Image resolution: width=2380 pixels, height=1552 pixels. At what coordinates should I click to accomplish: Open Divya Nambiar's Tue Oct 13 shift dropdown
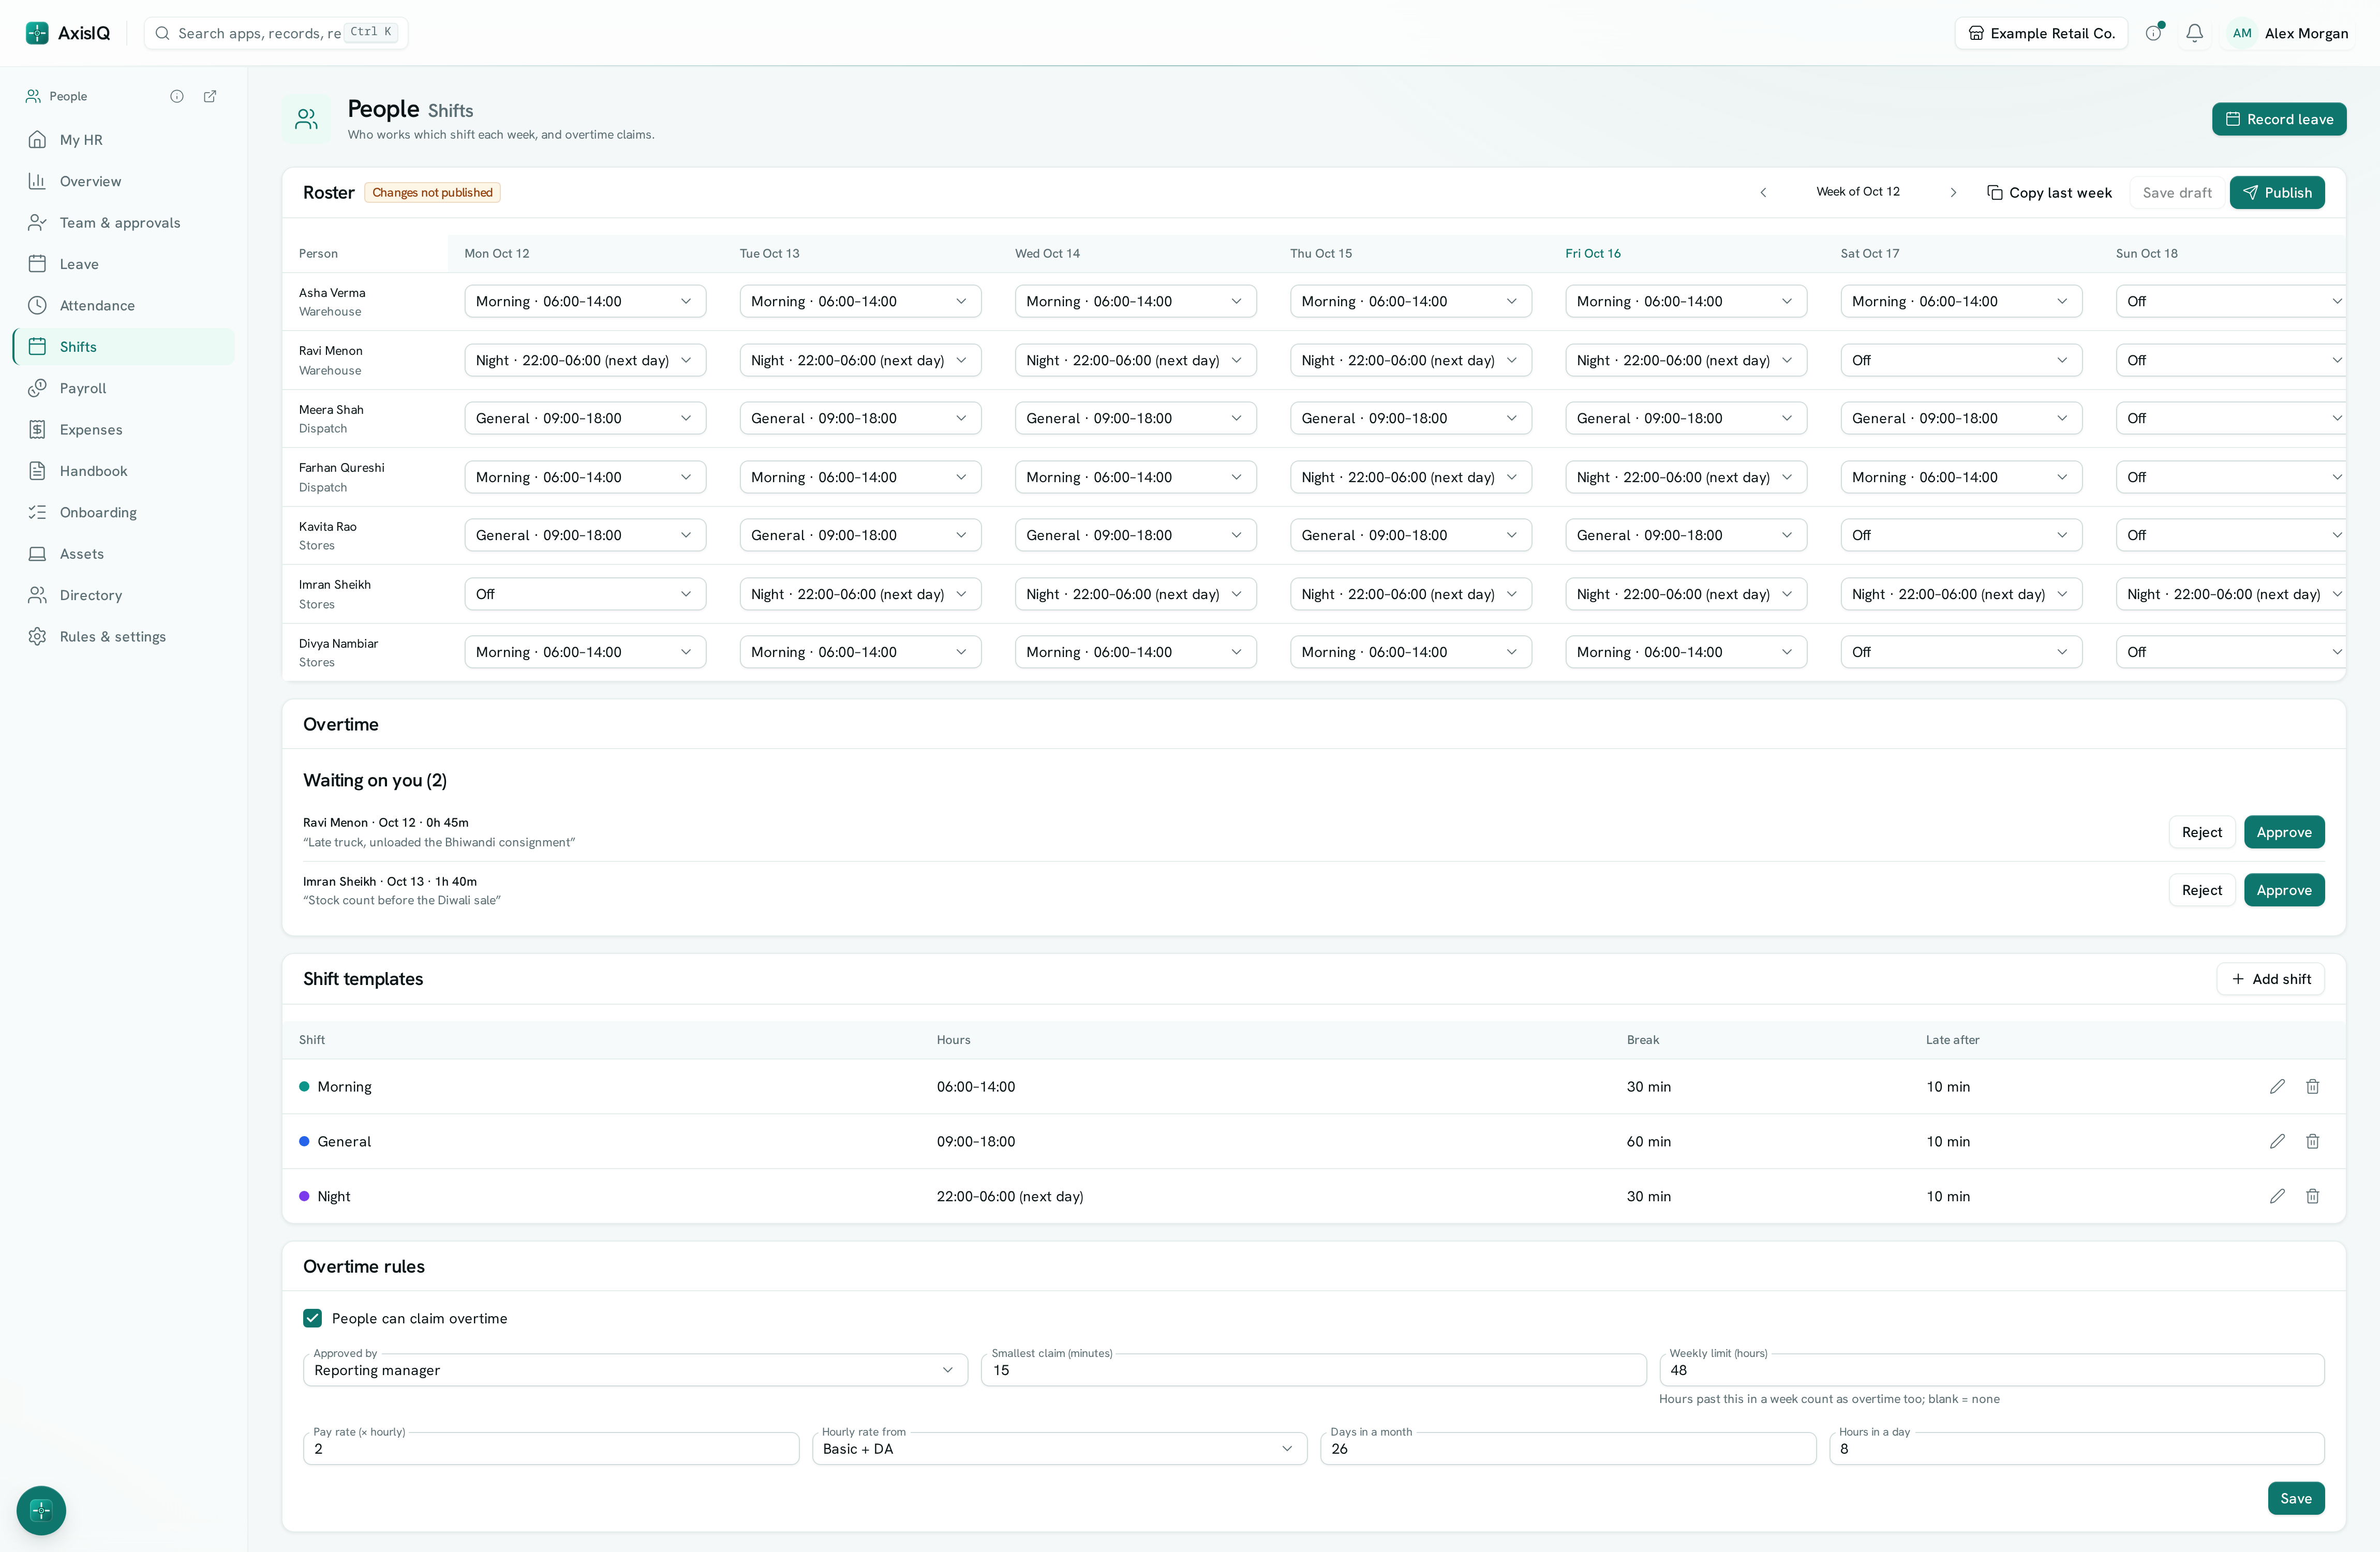pos(860,652)
